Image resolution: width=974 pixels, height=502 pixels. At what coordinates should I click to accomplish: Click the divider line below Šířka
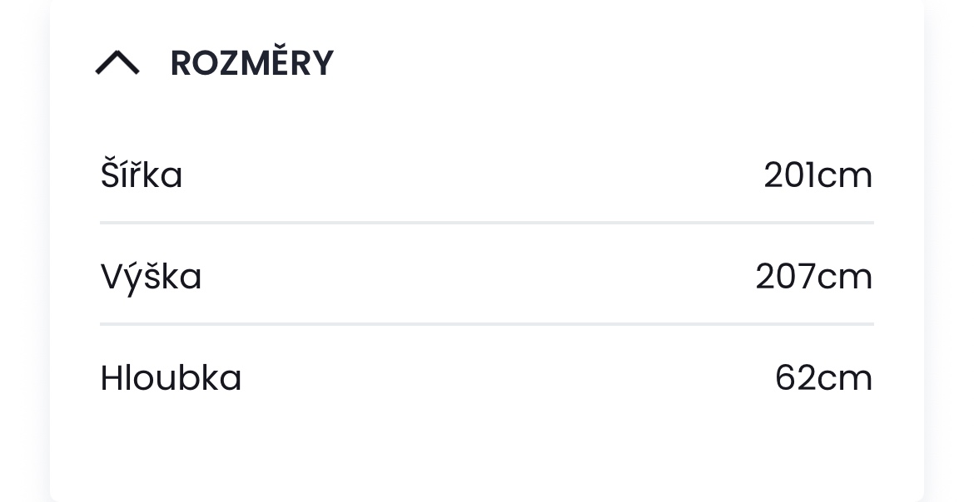pos(487,223)
